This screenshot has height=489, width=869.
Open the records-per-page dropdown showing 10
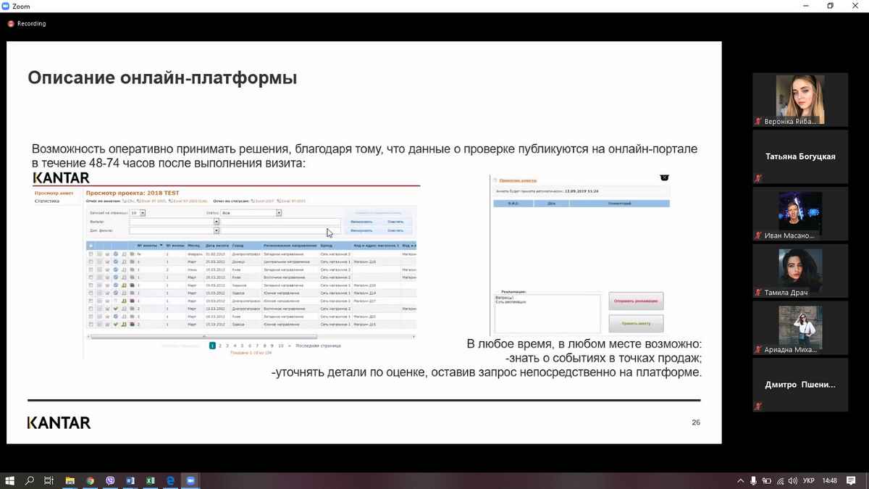143,213
